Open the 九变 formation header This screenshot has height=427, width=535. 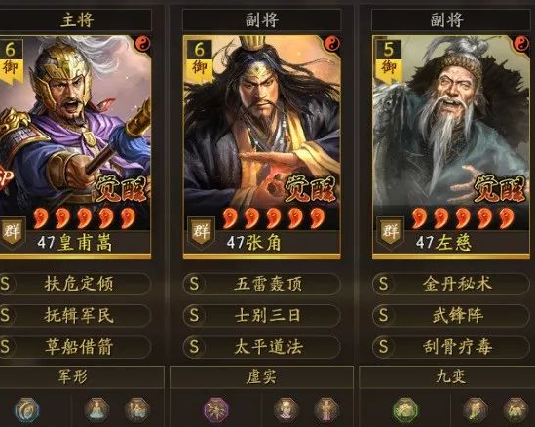tap(450, 377)
